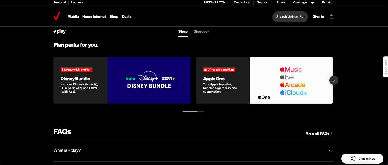This screenshot has height=165, width=388.
Task: Open the Chat with us button
Action: (362, 158)
